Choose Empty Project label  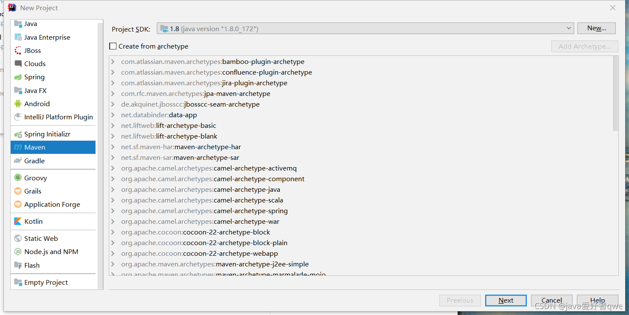[46, 282]
